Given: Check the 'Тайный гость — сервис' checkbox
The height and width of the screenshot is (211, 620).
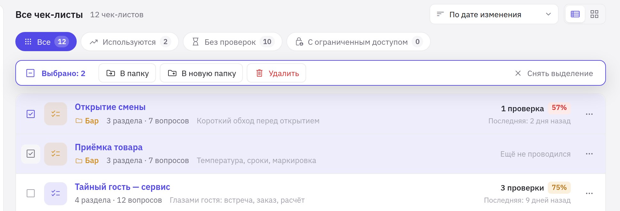Looking at the screenshot, I should coord(31,193).
